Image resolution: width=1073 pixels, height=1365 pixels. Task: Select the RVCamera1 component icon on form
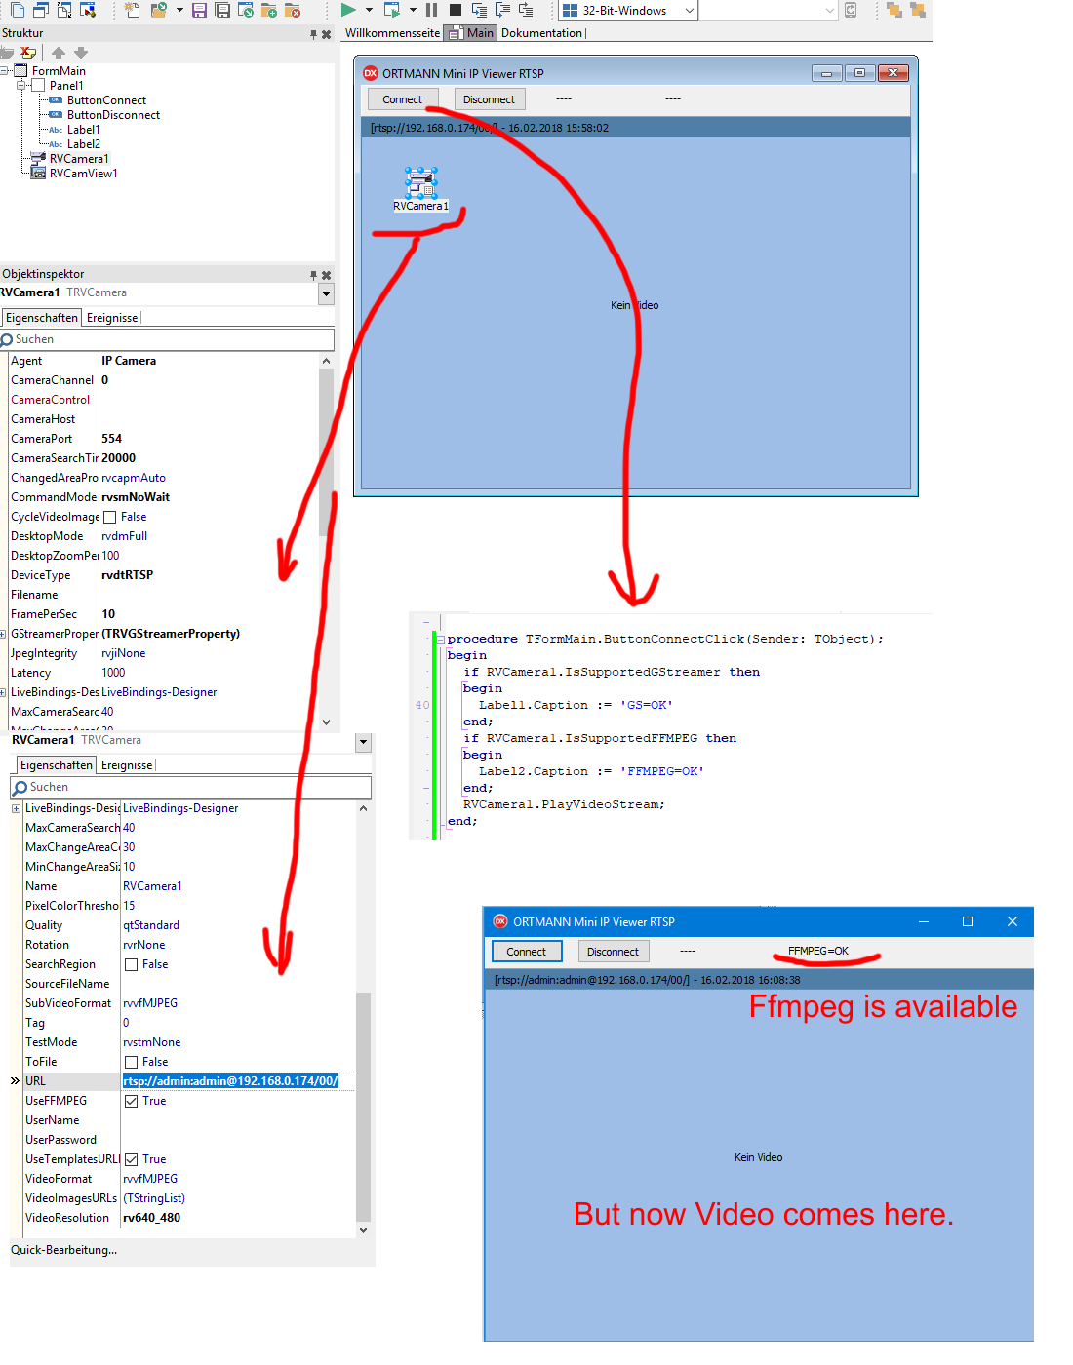[x=420, y=181]
